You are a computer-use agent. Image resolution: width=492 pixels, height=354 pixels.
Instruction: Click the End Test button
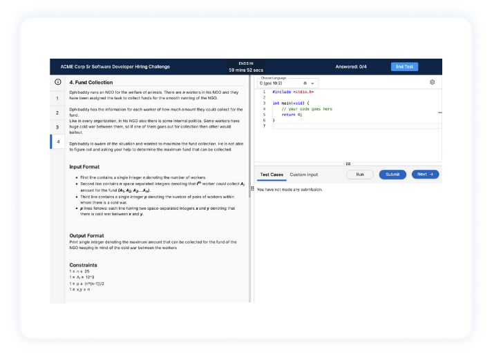(x=404, y=67)
